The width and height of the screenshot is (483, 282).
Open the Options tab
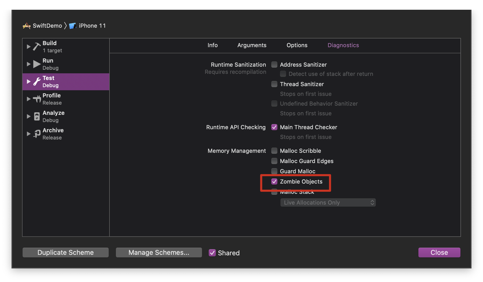tap(297, 45)
